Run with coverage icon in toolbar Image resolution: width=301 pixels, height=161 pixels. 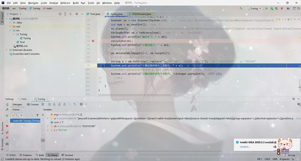click(x=277, y=8)
